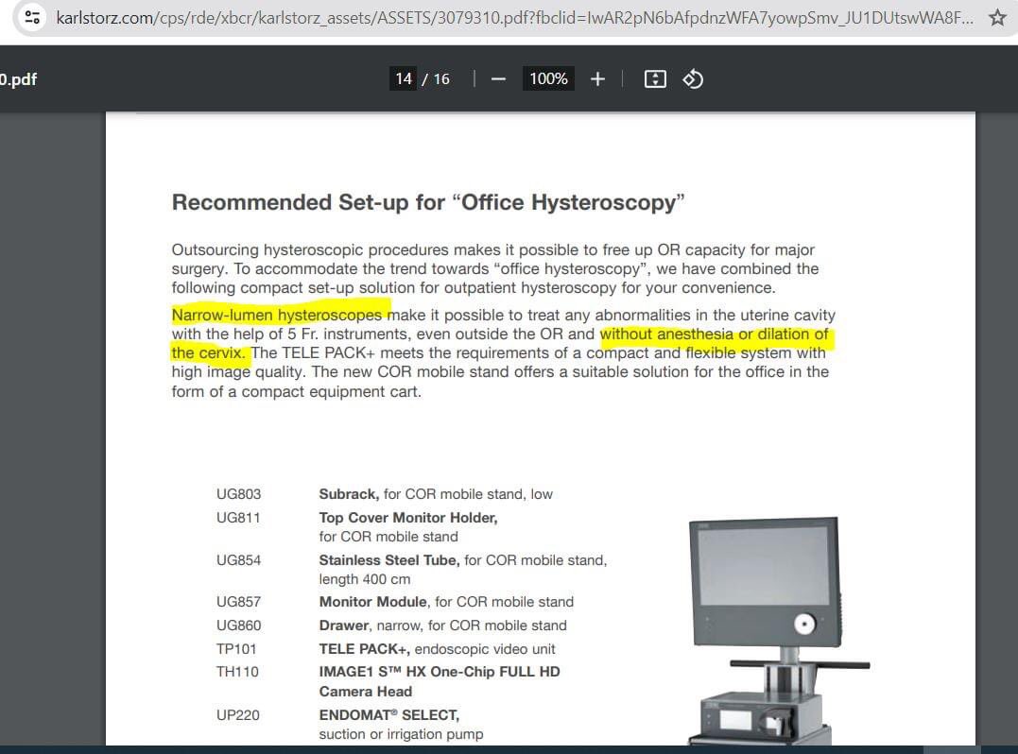Open the site information icon in address bar

[x=32, y=18]
